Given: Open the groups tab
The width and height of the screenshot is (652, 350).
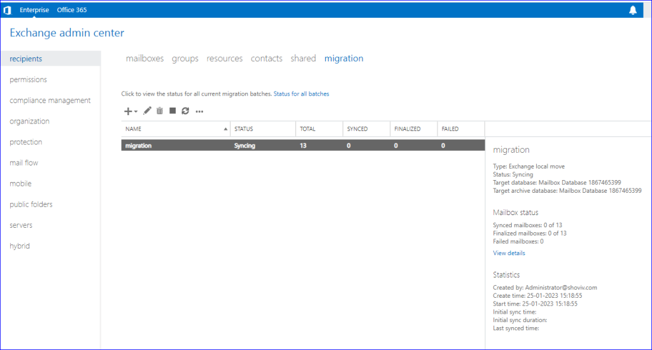Looking at the screenshot, I should (185, 59).
